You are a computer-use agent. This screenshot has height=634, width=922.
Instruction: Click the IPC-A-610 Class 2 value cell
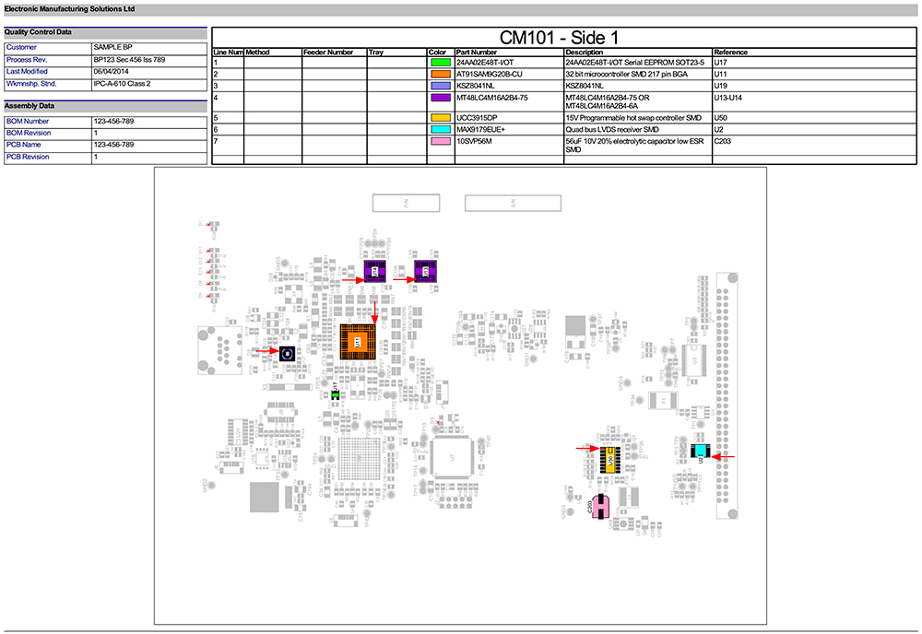[x=122, y=83]
